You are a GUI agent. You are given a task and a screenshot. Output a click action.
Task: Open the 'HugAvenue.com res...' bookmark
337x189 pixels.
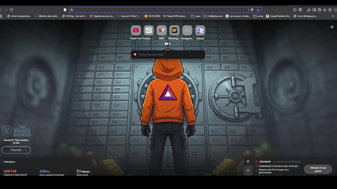click(x=102, y=16)
